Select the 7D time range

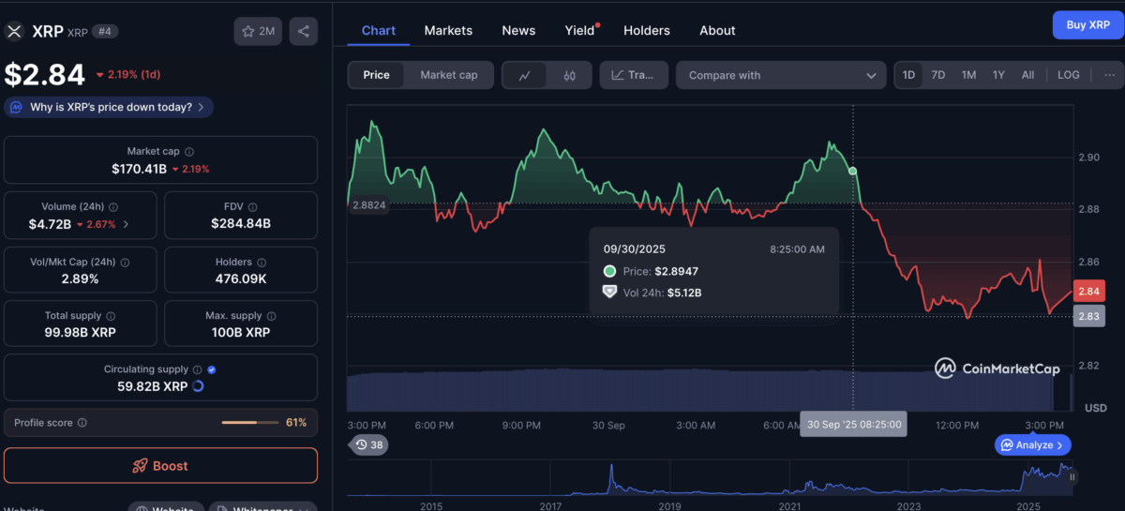coord(937,75)
